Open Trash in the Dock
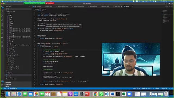This screenshot has height=98, width=174. point(166,94)
